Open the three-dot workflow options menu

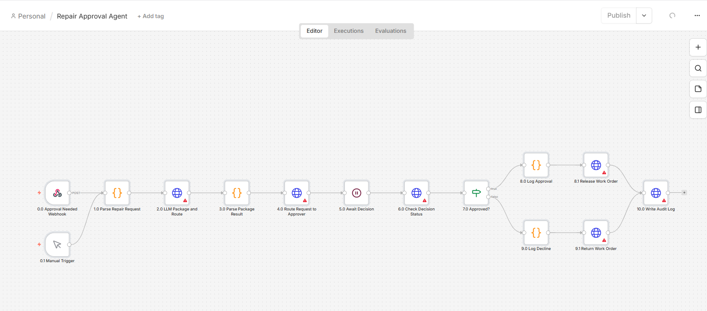697,16
